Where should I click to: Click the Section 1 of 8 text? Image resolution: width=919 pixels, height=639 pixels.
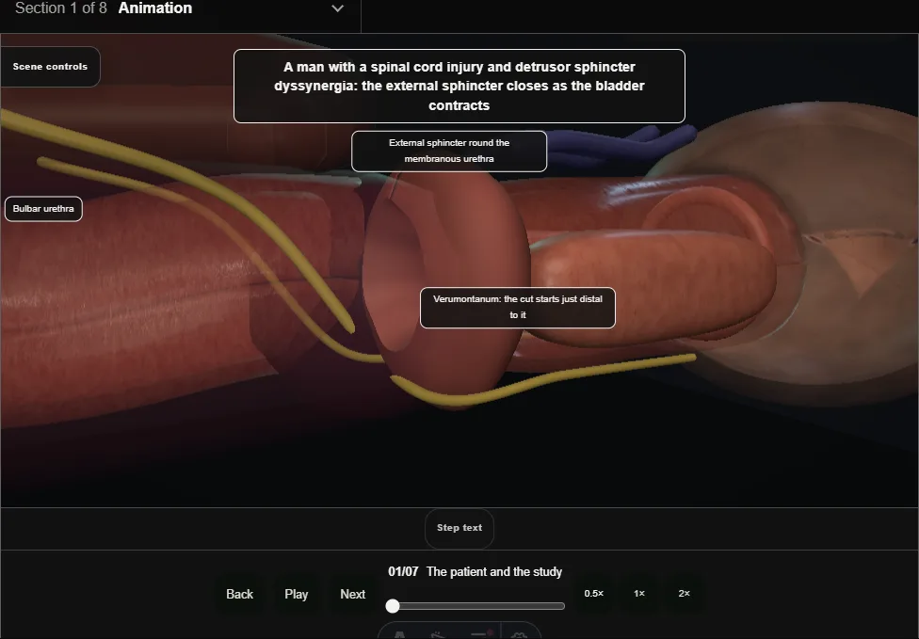[61, 8]
